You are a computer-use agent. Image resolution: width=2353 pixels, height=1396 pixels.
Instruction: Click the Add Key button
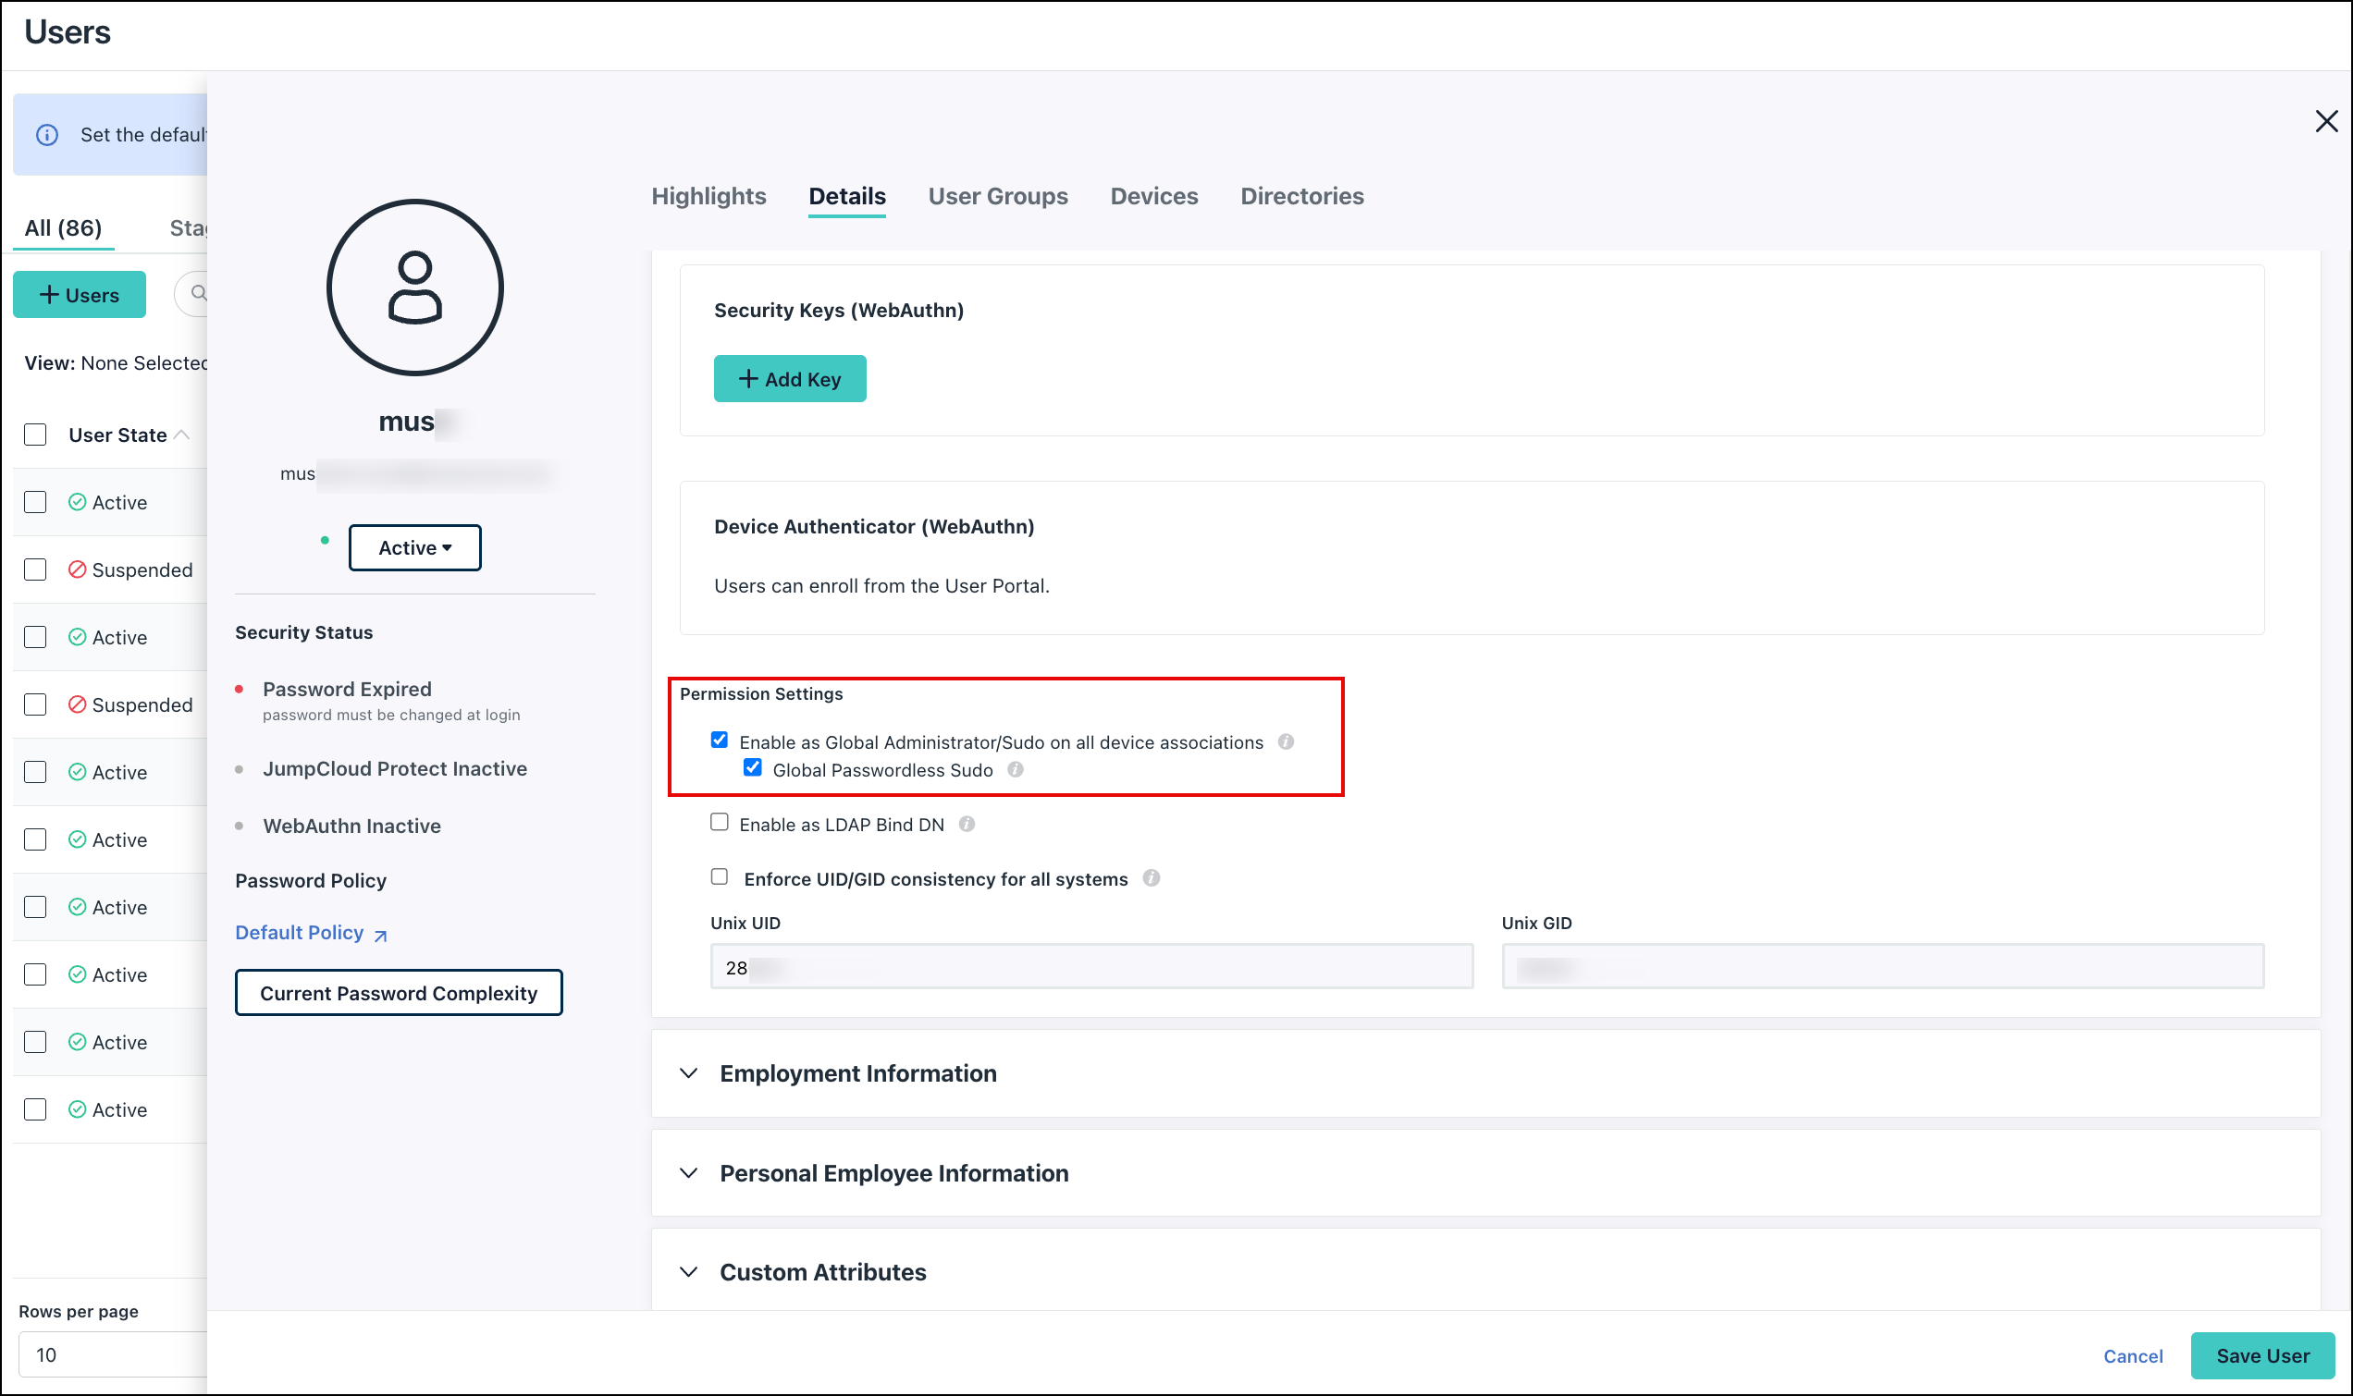pyautogui.click(x=789, y=378)
